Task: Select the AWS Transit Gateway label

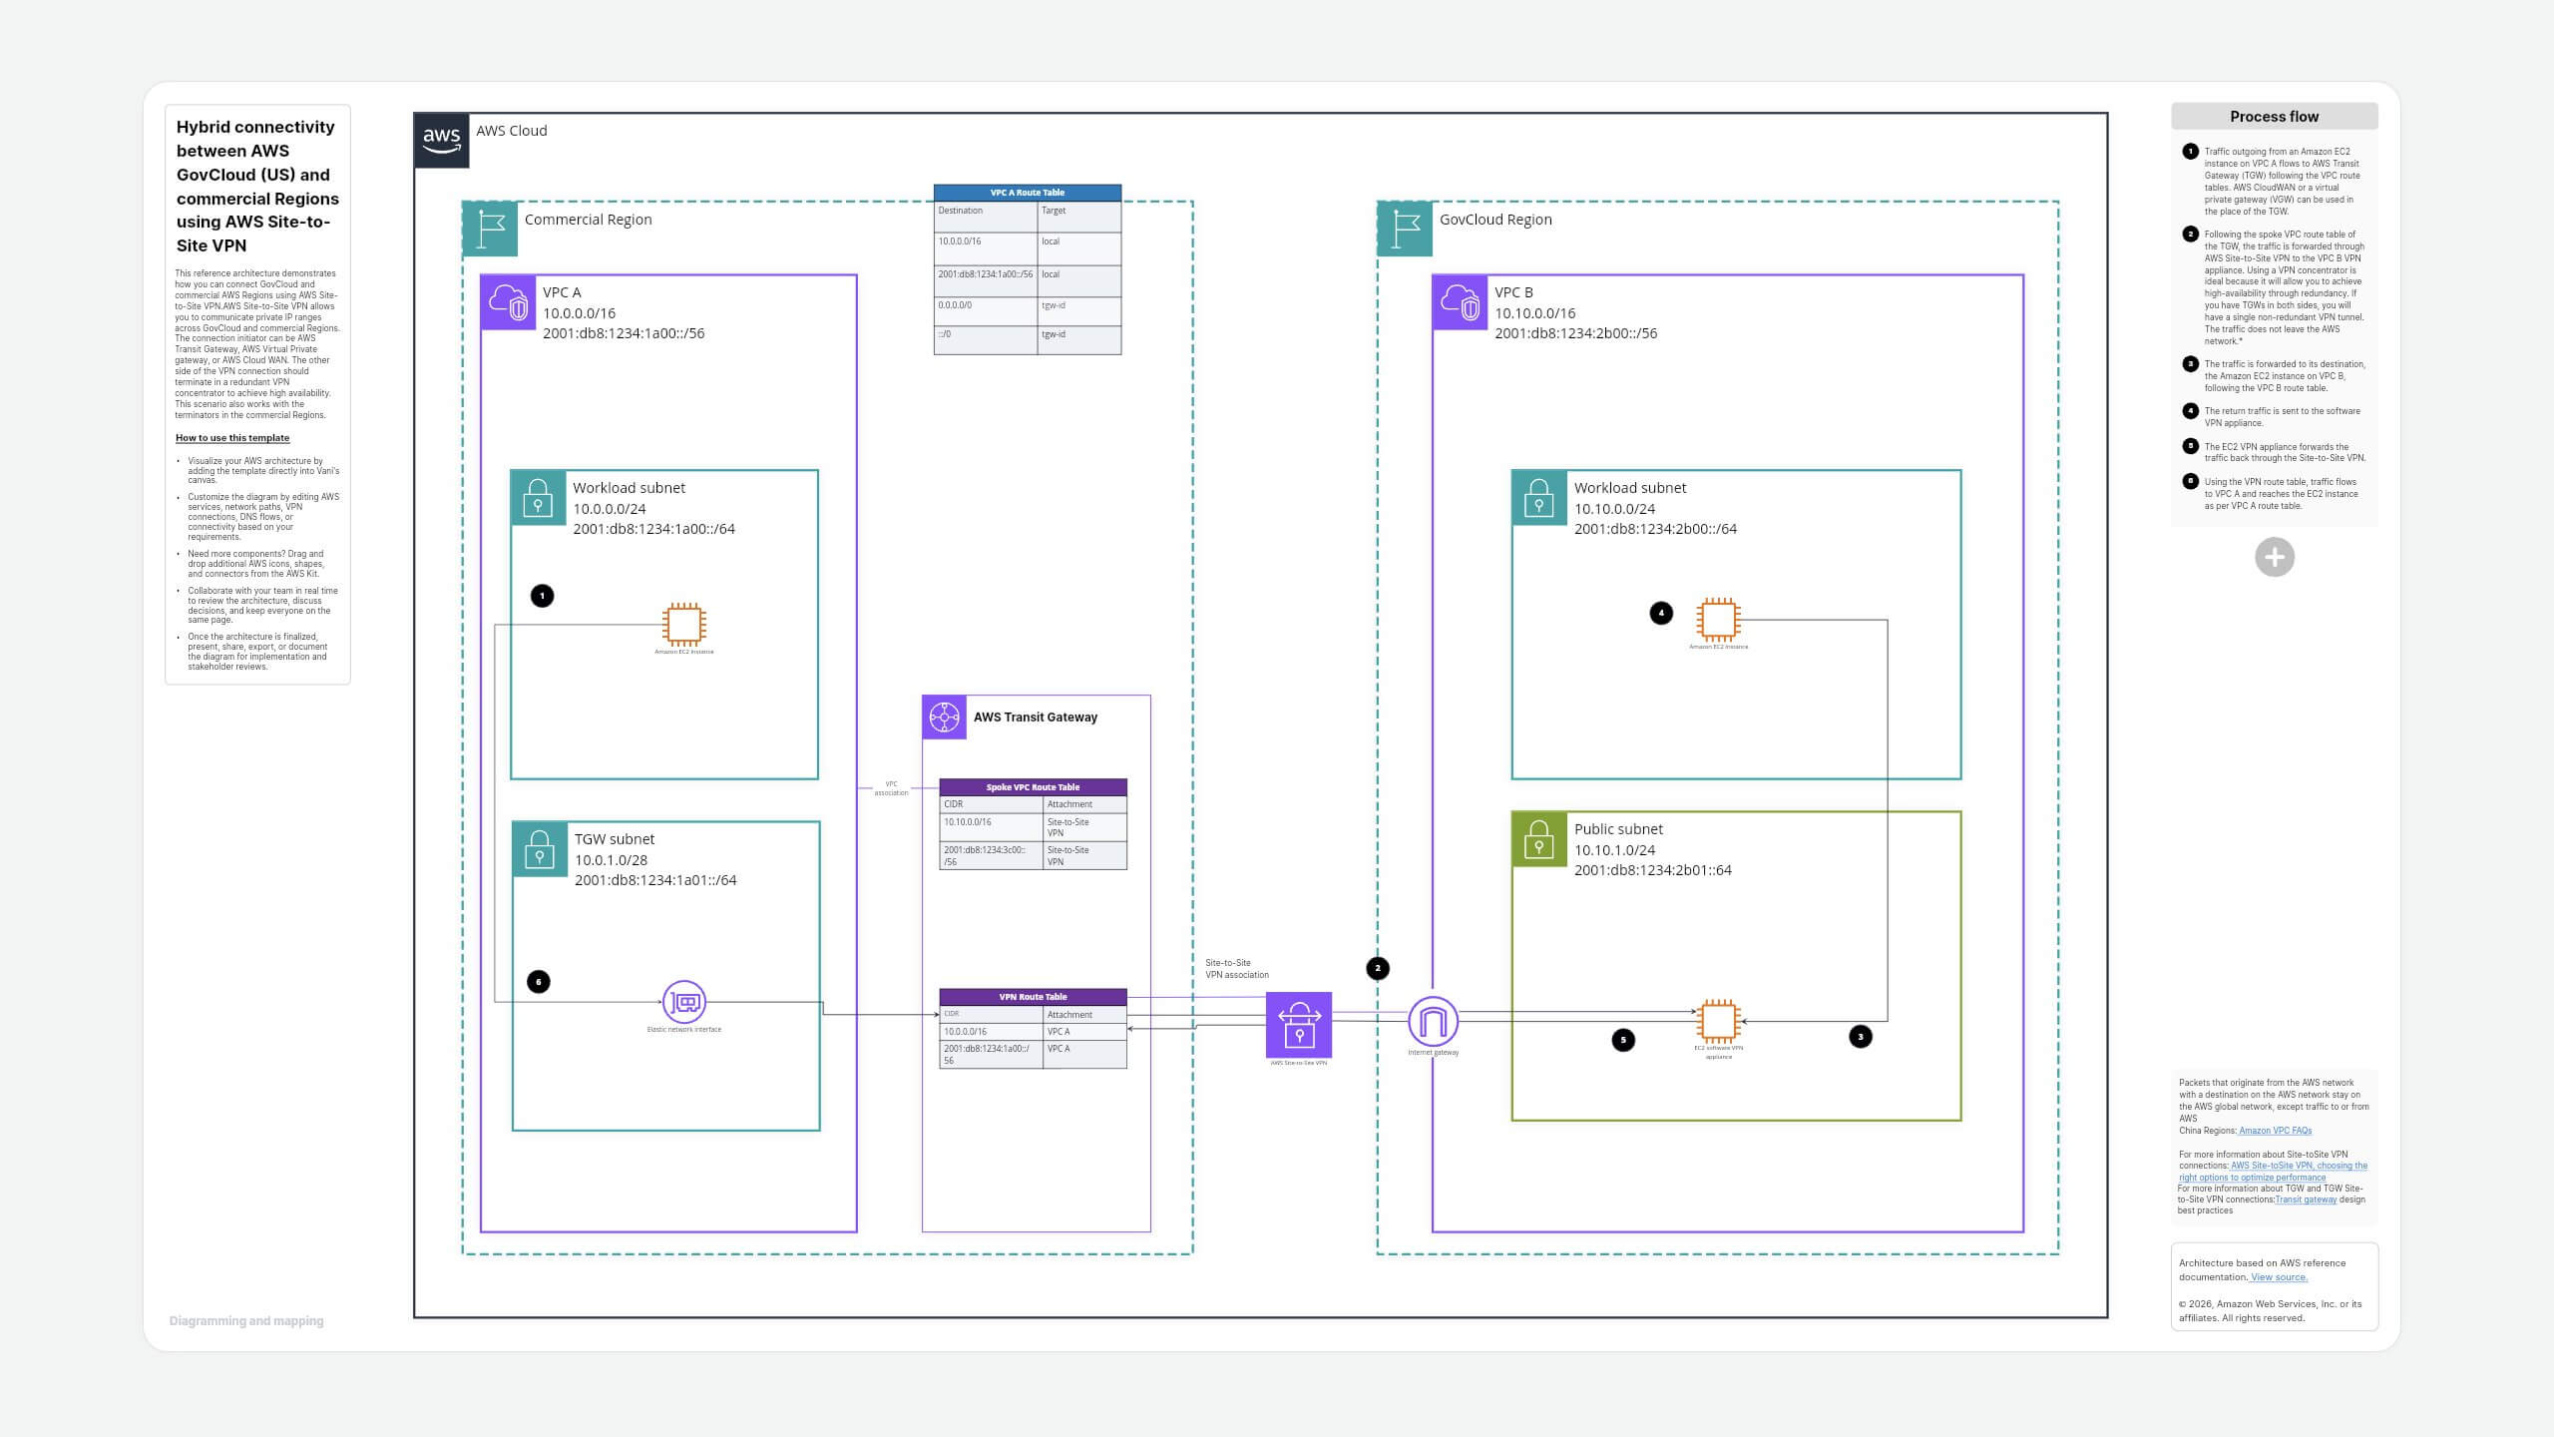Action: [x=1035, y=717]
